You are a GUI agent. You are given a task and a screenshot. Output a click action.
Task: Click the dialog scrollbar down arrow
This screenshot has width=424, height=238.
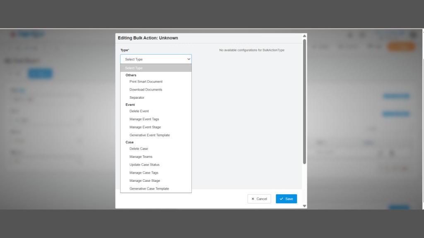305,206
